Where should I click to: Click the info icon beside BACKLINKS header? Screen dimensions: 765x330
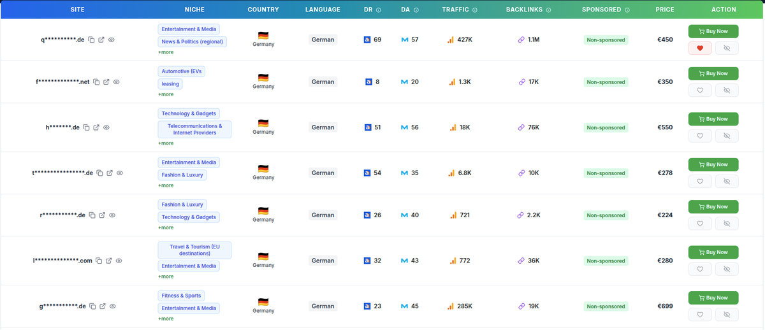tap(548, 10)
